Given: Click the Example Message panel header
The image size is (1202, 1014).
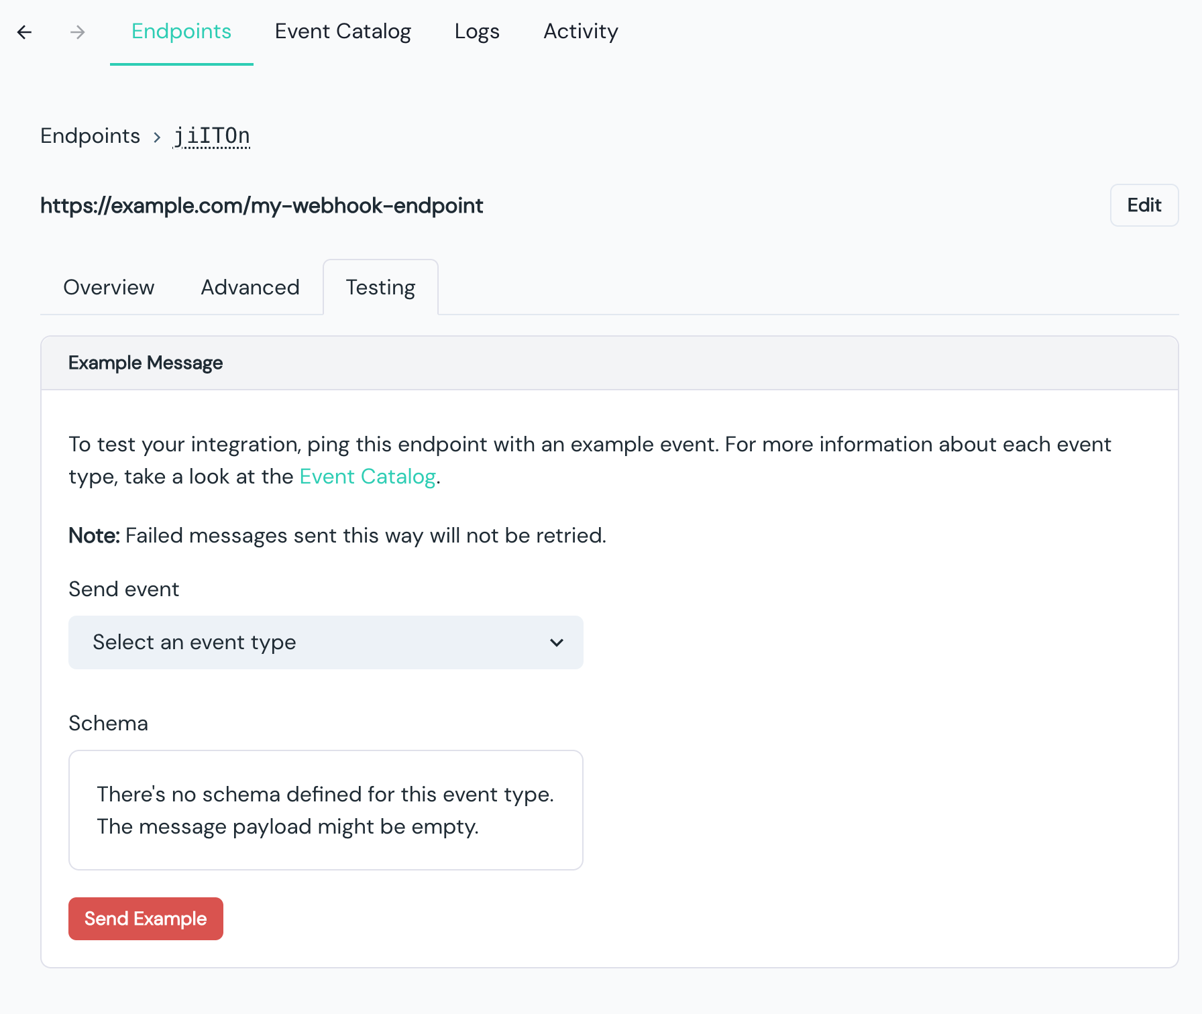Looking at the screenshot, I should coord(609,363).
